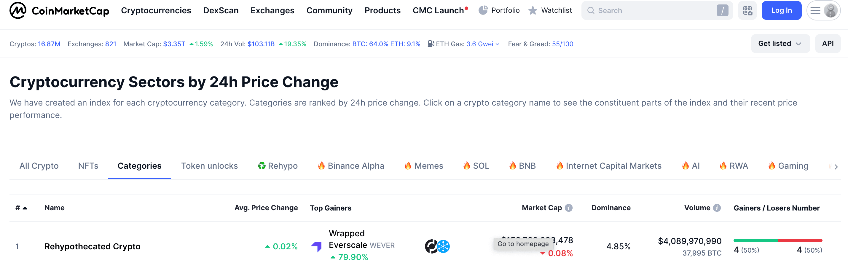Click the scan/QR icon beside the search bar
This screenshot has height=271, width=848.
point(747,10)
